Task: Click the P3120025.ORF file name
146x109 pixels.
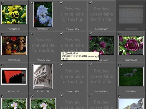Action: click(x=43, y=91)
